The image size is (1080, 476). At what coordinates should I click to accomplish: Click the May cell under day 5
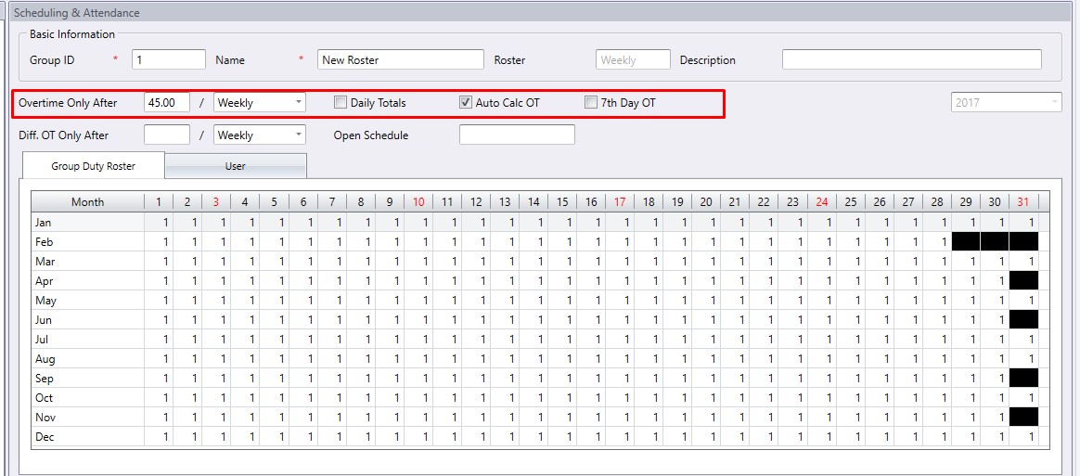(x=274, y=301)
